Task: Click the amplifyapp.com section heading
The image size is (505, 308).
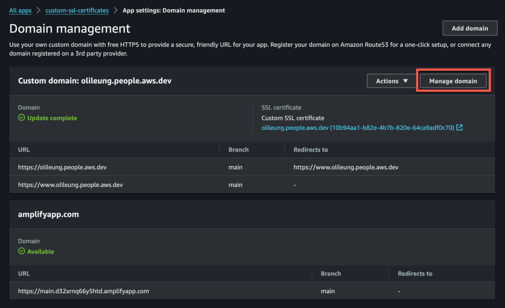Action: coord(47,214)
